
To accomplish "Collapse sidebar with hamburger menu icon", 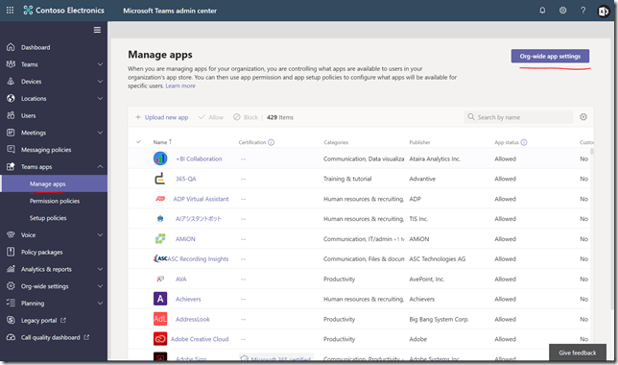I will [97, 30].
